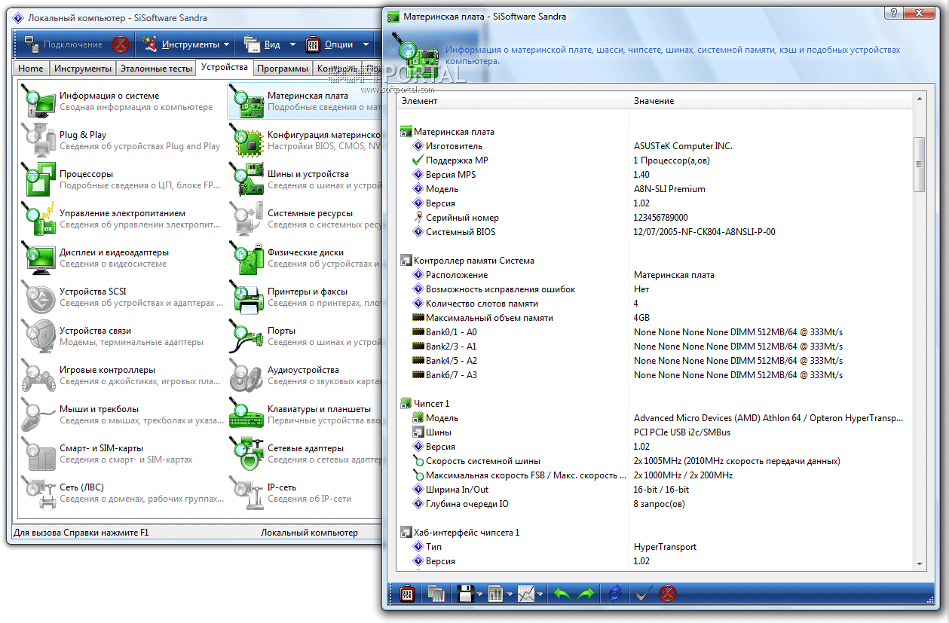
Task: Open the 'Порты' module icon
Action: [246, 336]
